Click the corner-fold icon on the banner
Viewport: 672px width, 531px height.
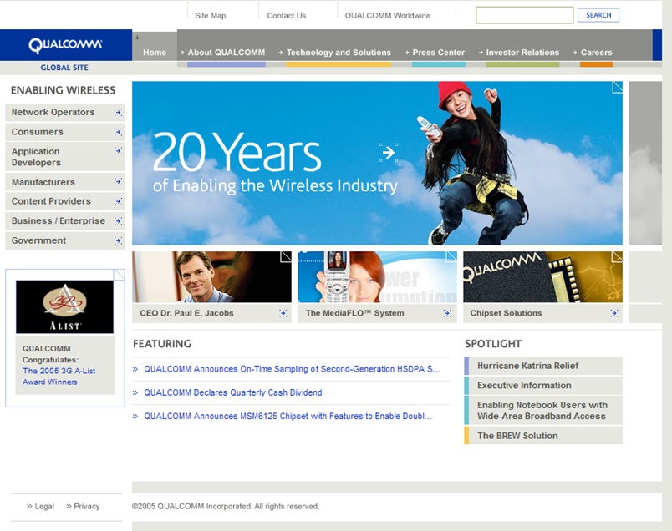pyautogui.click(x=617, y=86)
